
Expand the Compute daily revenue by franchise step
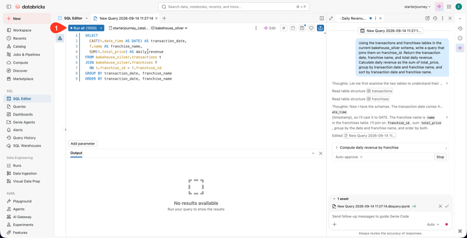(337, 147)
